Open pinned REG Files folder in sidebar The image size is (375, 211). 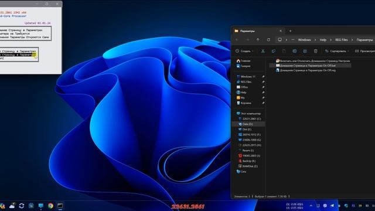244,82
